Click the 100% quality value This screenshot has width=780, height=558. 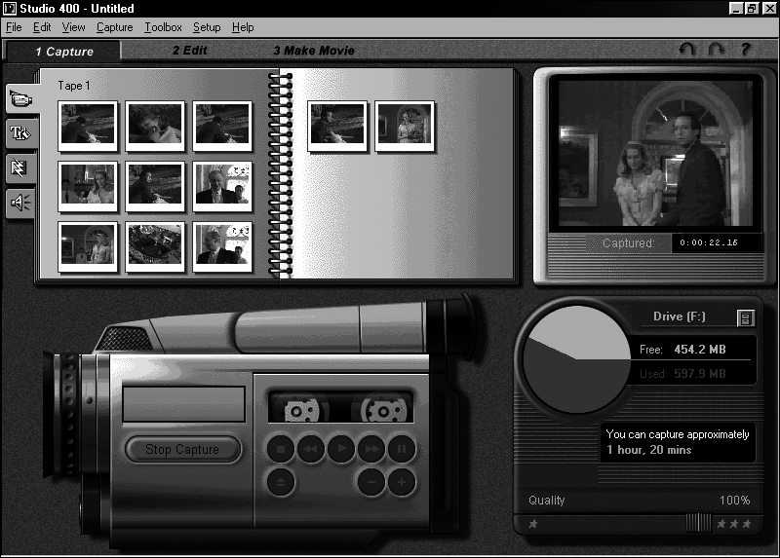tap(734, 501)
